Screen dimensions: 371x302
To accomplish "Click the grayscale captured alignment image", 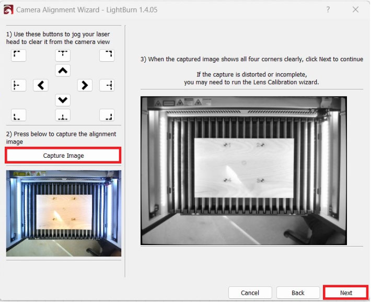I will coord(244,170).
